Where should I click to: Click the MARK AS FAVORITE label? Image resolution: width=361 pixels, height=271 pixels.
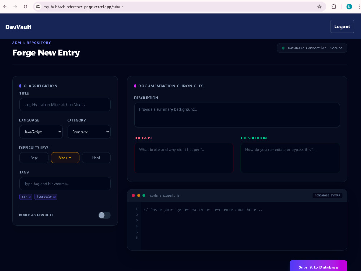[36, 215]
